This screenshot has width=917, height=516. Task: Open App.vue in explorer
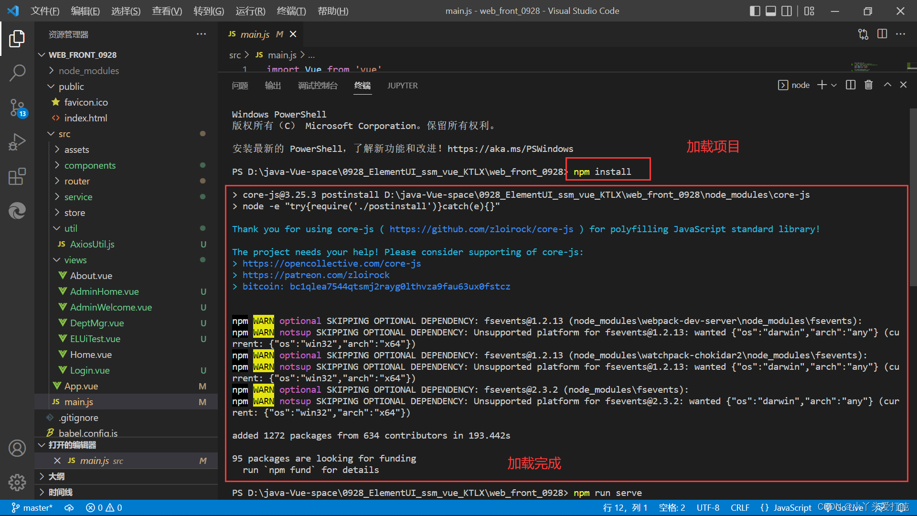(x=126, y=386)
